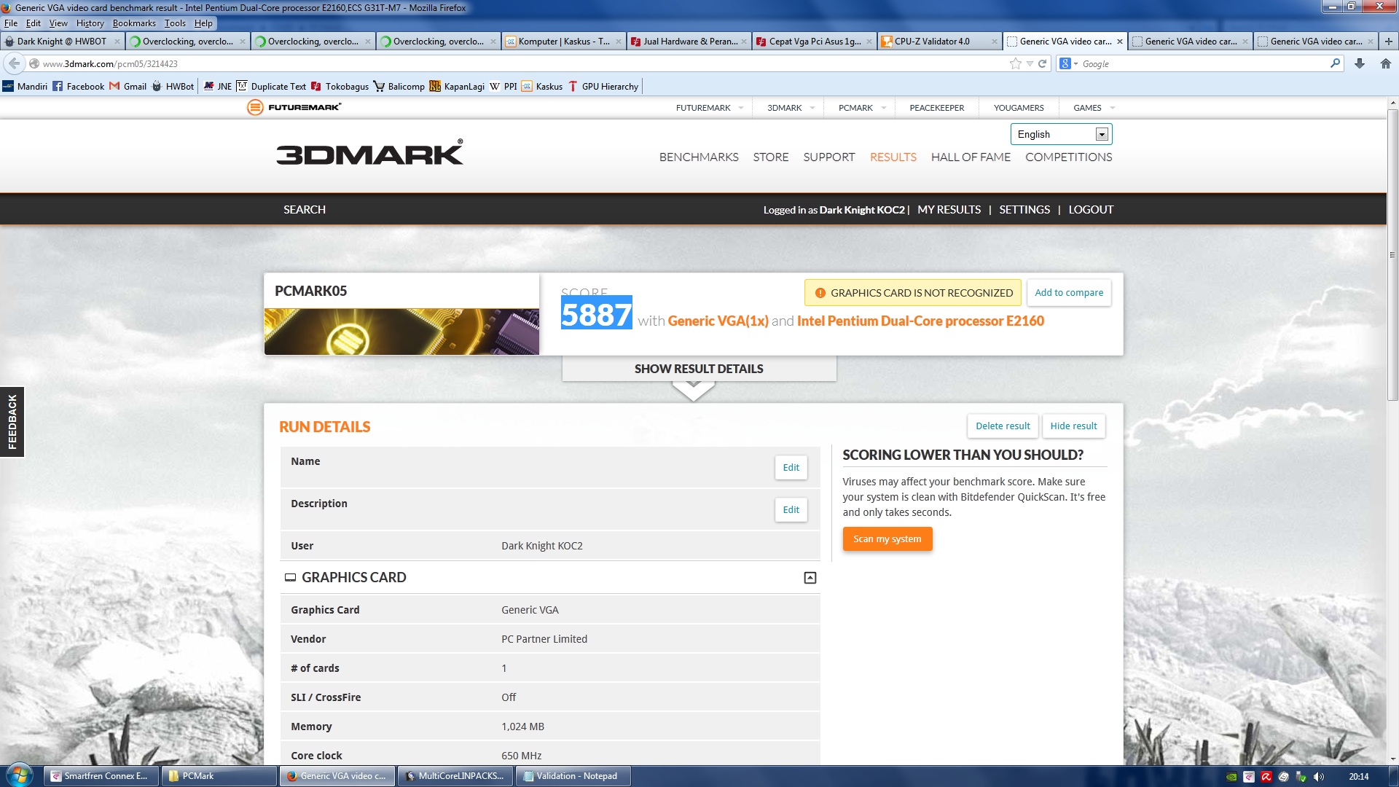Open a new tab with plus button
The image size is (1399, 787).
(x=1389, y=41)
